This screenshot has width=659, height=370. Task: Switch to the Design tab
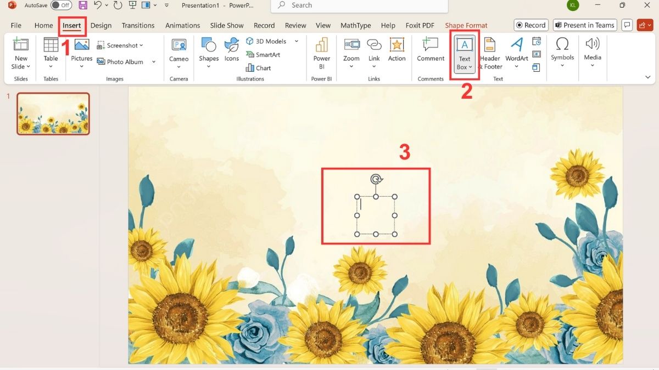[101, 25]
